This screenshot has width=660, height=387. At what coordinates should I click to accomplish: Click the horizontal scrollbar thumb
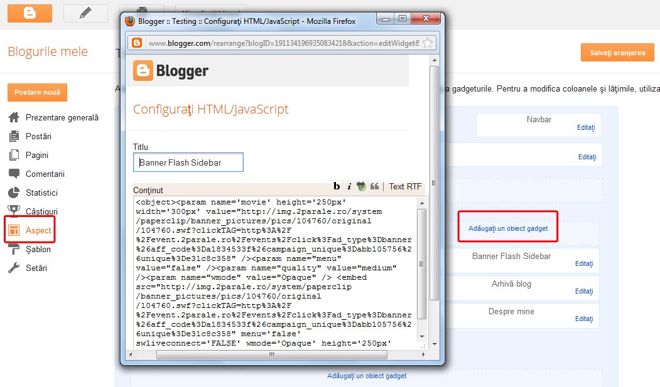click(271, 354)
